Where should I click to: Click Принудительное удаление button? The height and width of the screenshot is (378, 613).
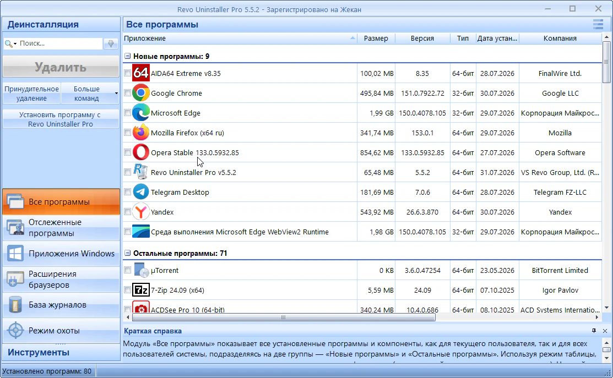(x=31, y=94)
